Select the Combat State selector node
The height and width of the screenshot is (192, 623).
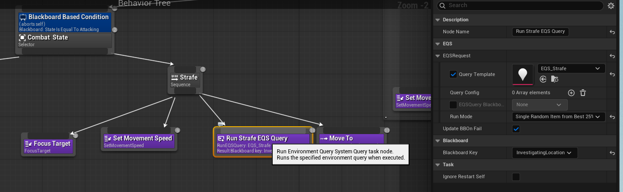[x=64, y=40]
